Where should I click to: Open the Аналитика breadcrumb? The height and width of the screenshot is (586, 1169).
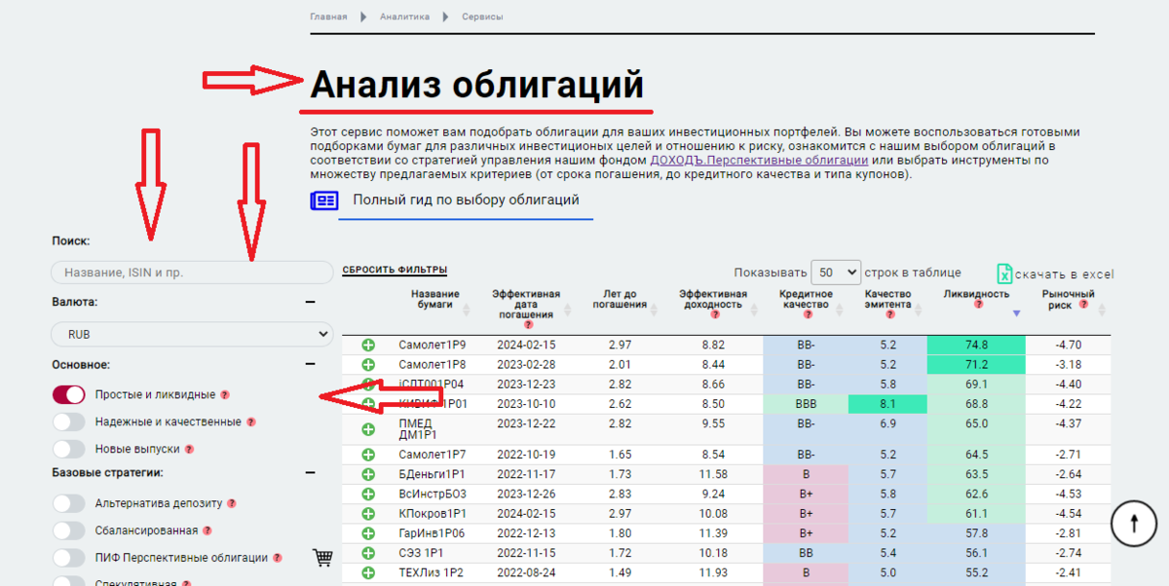pyautogui.click(x=405, y=17)
